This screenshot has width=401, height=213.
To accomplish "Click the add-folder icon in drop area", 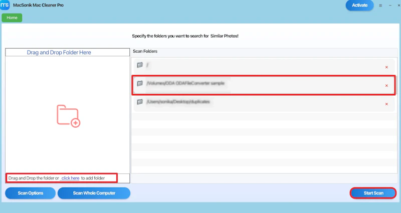I will point(68,116).
